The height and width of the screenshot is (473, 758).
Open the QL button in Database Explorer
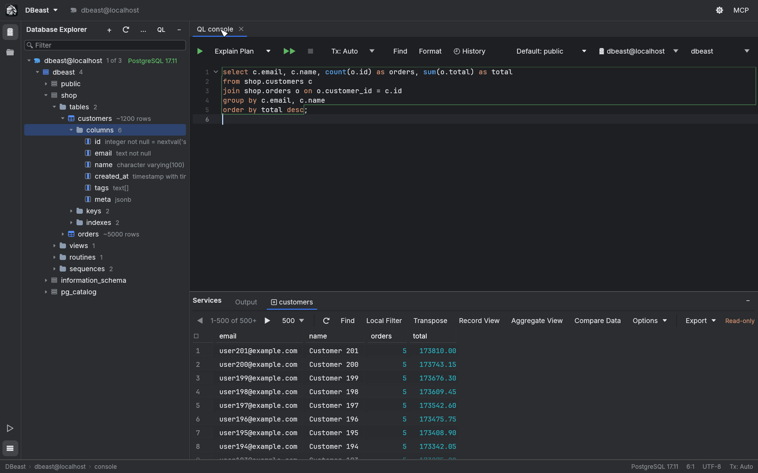point(161,30)
